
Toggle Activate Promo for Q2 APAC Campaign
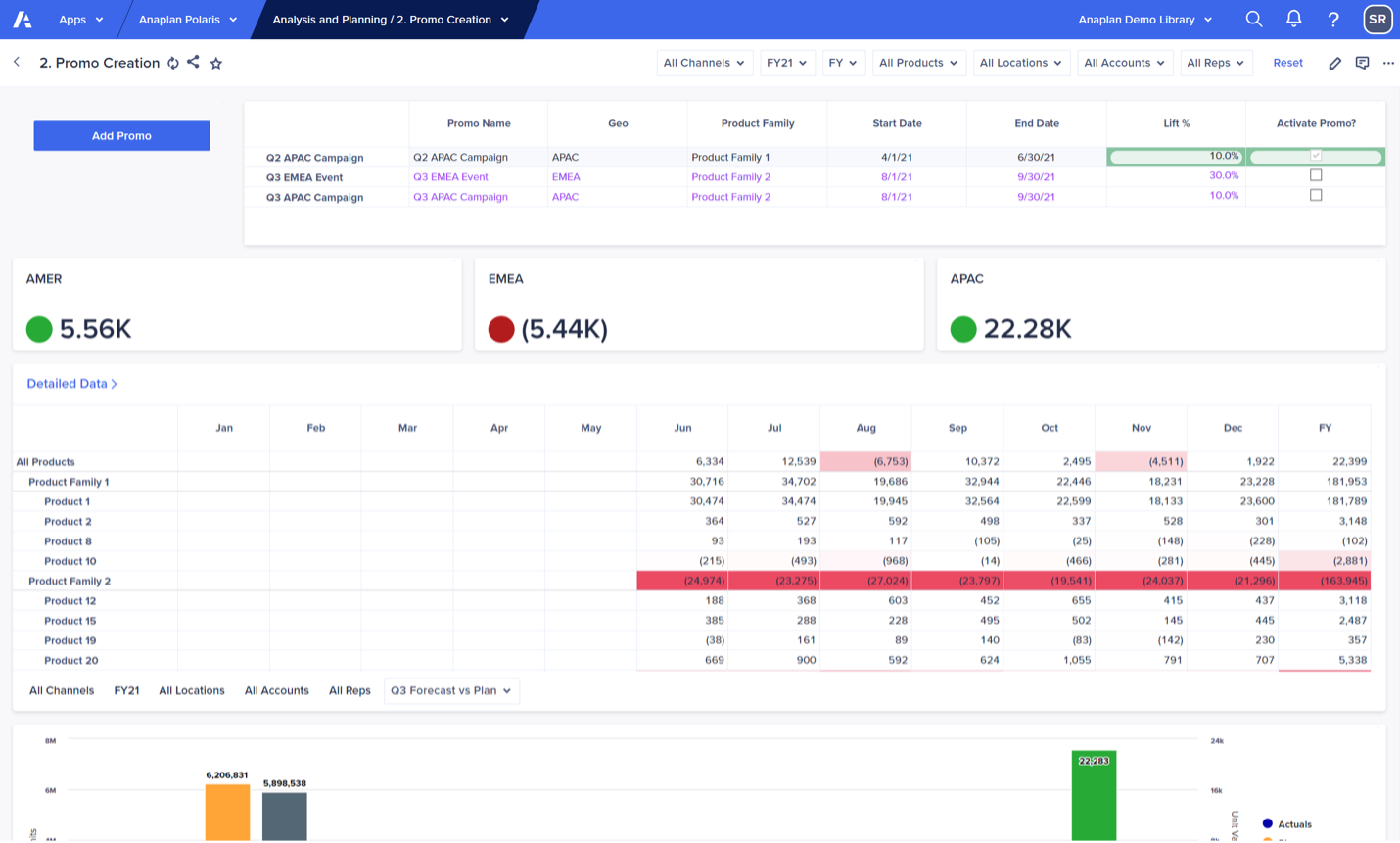tap(1316, 156)
